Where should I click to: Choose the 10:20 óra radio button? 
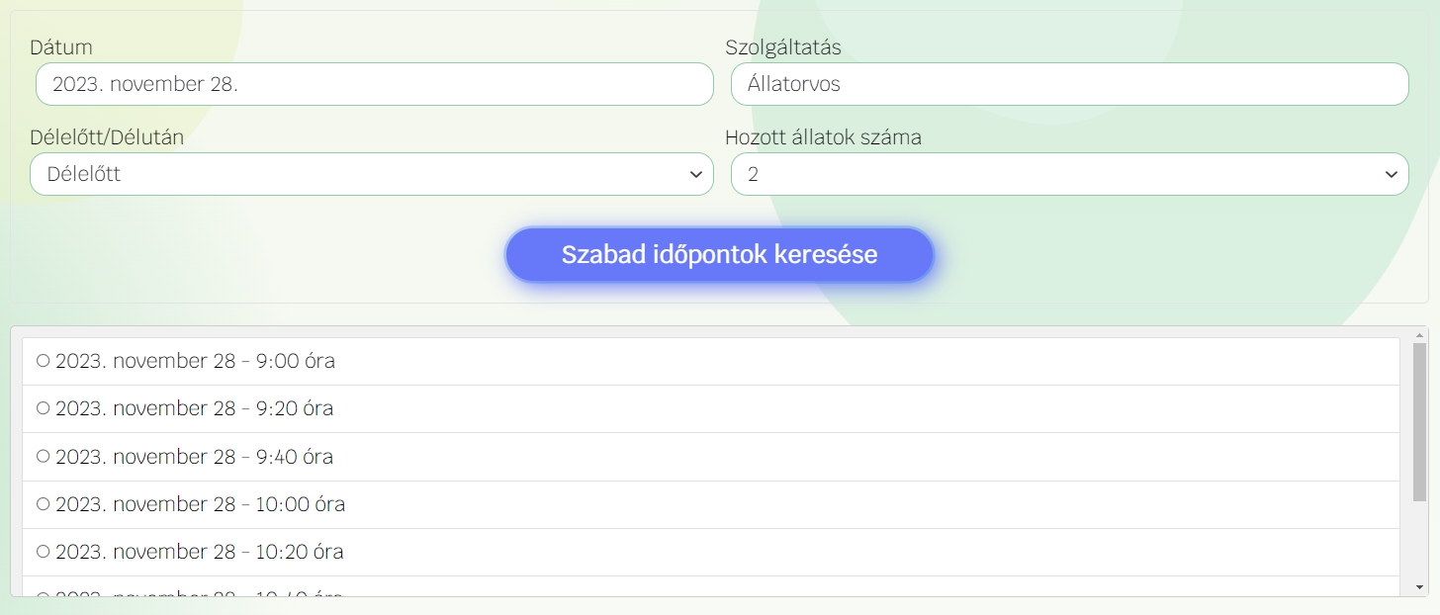click(x=43, y=552)
